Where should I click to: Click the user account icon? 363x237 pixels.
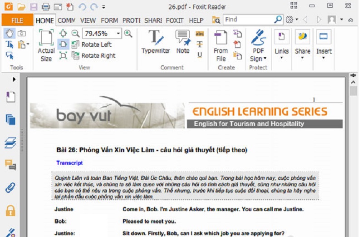(332, 20)
